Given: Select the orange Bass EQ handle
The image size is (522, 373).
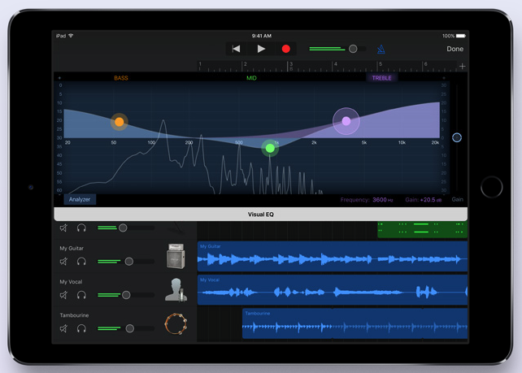Looking at the screenshot, I should pyautogui.click(x=120, y=122).
